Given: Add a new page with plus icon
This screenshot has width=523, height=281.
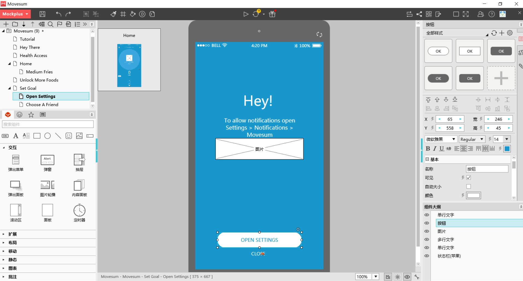Looking at the screenshot, I should (x=6, y=24).
